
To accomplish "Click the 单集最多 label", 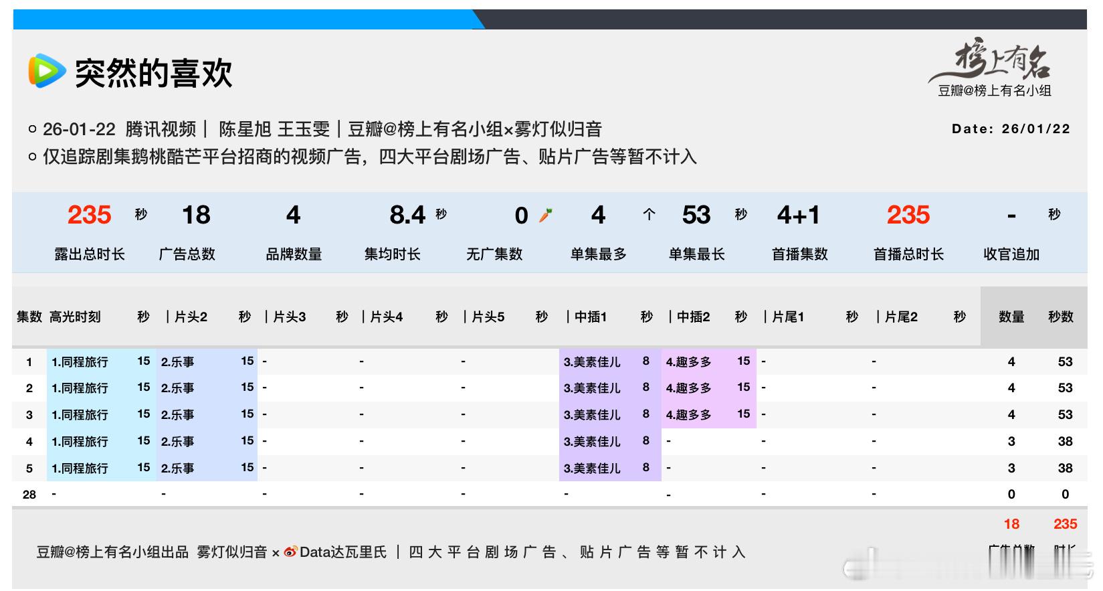I will click(599, 254).
